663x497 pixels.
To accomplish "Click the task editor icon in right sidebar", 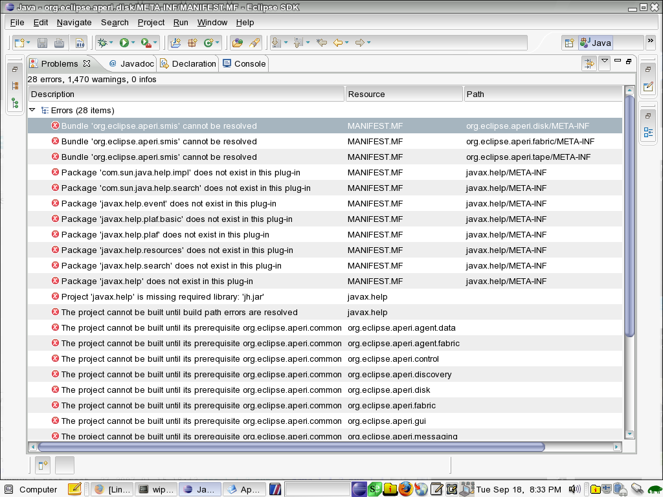I will pos(648,87).
